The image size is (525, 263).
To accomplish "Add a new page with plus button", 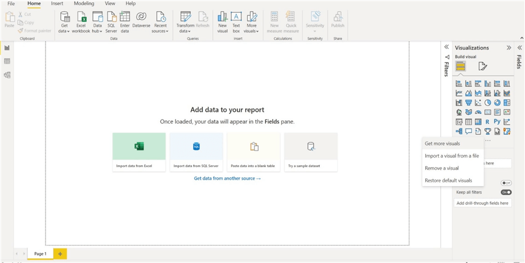I will [60, 254].
